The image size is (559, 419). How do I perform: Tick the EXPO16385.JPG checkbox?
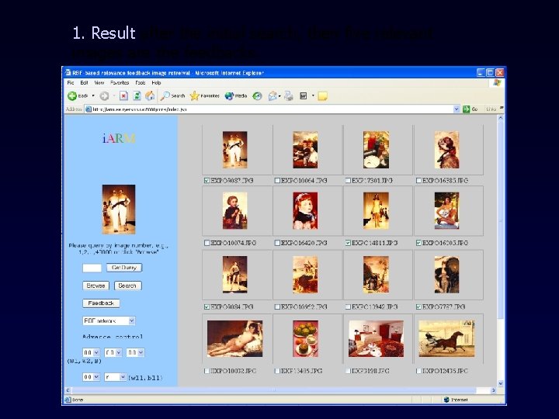418,181
